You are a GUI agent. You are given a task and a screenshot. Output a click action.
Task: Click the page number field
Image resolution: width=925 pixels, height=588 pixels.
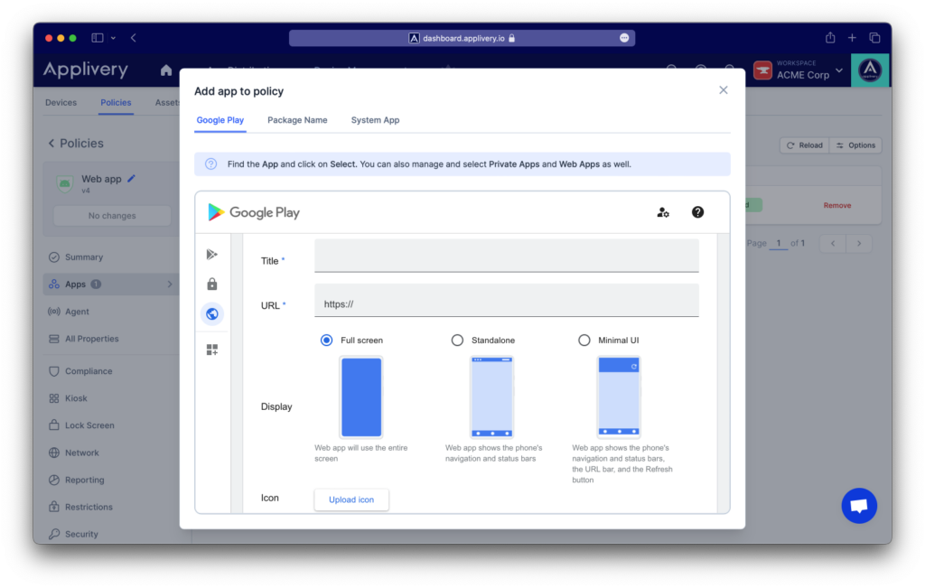(x=779, y=243)
